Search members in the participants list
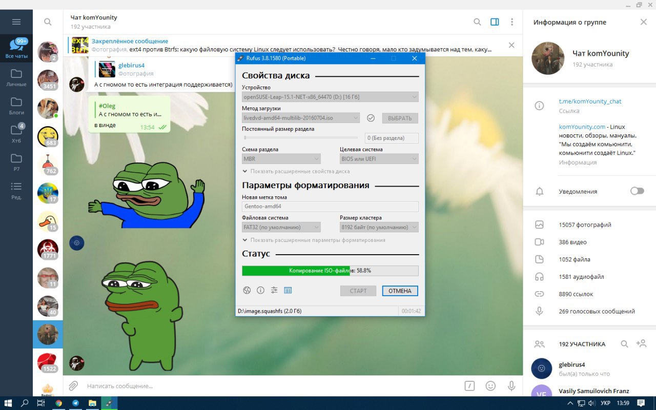Screen dimensions: 656x410 tap(624, 344)
